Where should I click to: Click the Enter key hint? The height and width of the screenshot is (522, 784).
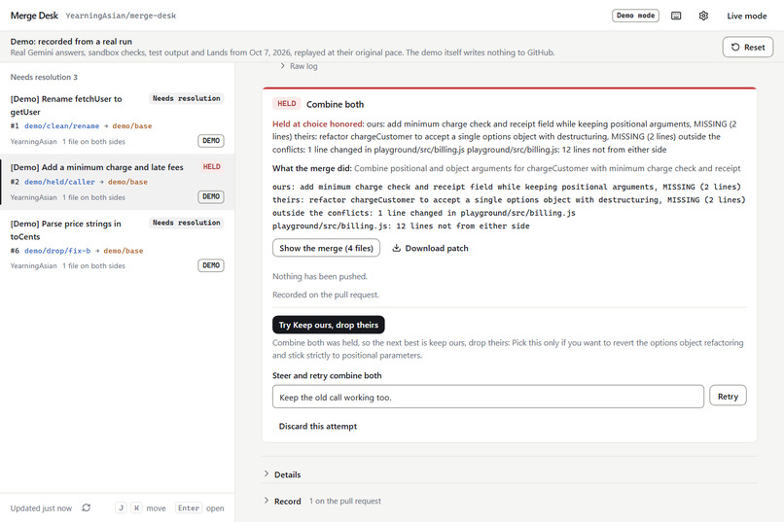coord(189,508)
